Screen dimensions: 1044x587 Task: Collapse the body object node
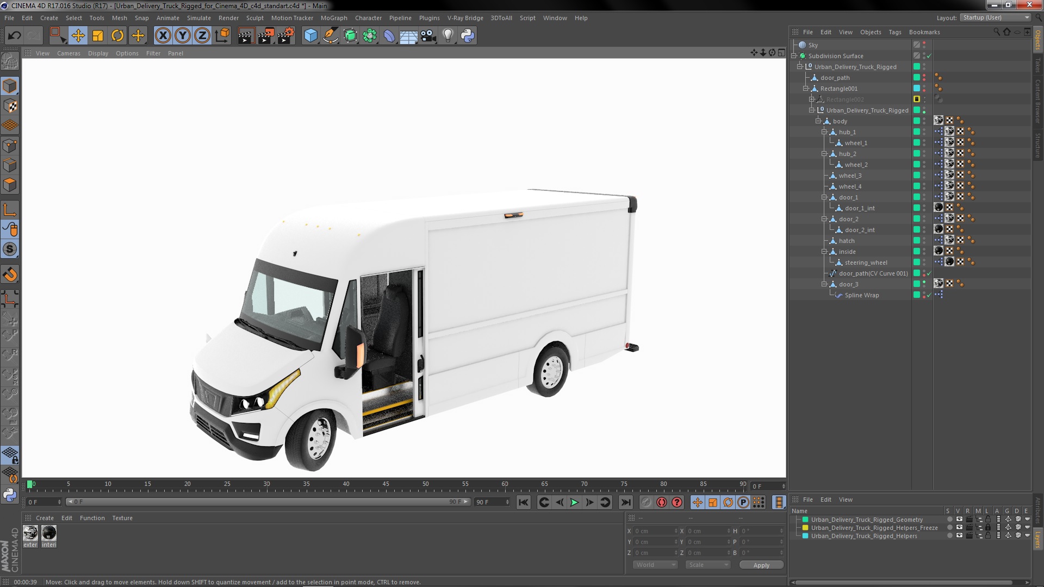(x=818, y=121)
